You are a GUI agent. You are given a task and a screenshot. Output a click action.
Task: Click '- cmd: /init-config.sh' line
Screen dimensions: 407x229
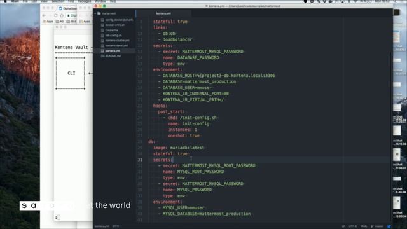190,118
